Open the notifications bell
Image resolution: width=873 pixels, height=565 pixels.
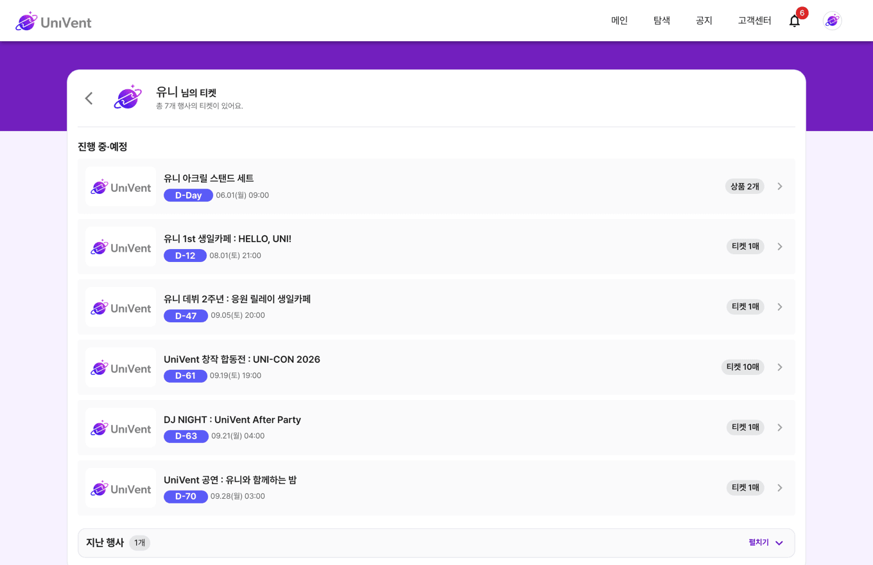point(795,21)
